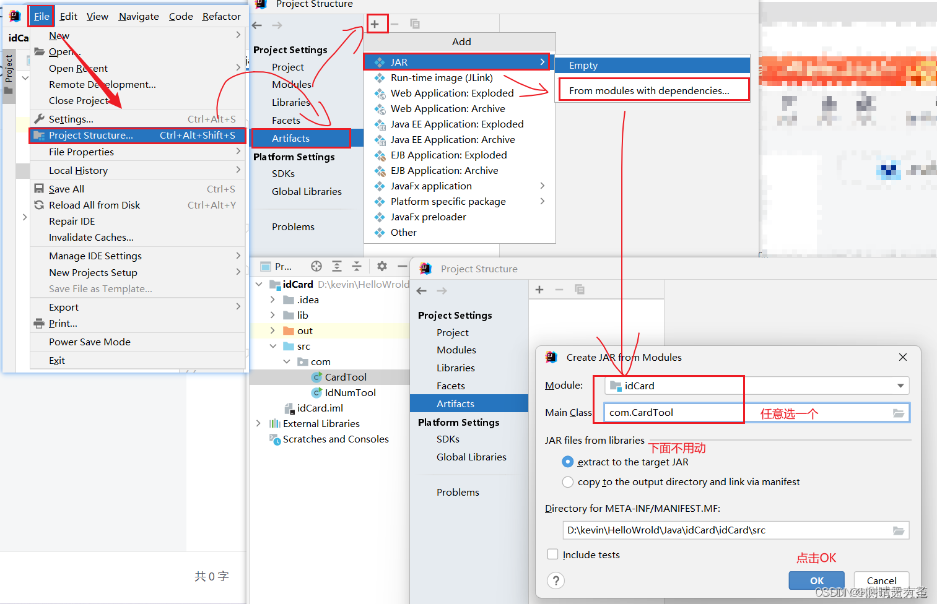Viewport: 937px width, 604px height.
Task: Open the Module dropdown showing idCard
Action: coord(757,386)
